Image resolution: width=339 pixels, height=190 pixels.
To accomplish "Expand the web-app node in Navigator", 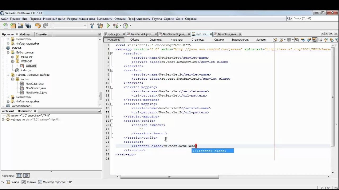I will click(x=3, y=120).
